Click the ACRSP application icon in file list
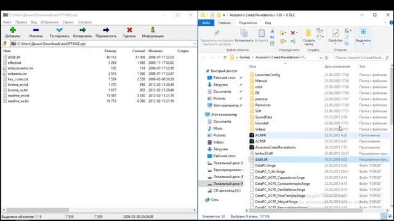The width and height of the screenshot is (394, 221). point(252,141)
